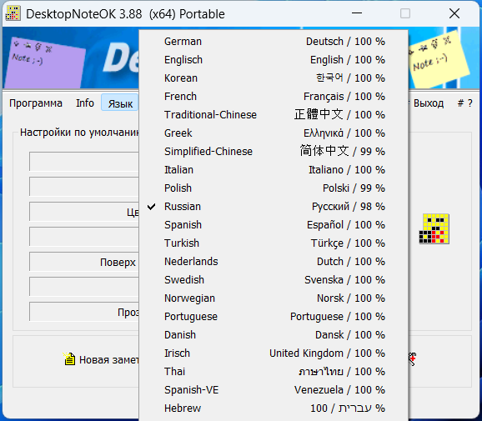Minimize the DesktopNoteOK window

(357, 13)
